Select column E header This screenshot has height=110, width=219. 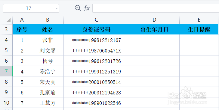tap(199, 20)
